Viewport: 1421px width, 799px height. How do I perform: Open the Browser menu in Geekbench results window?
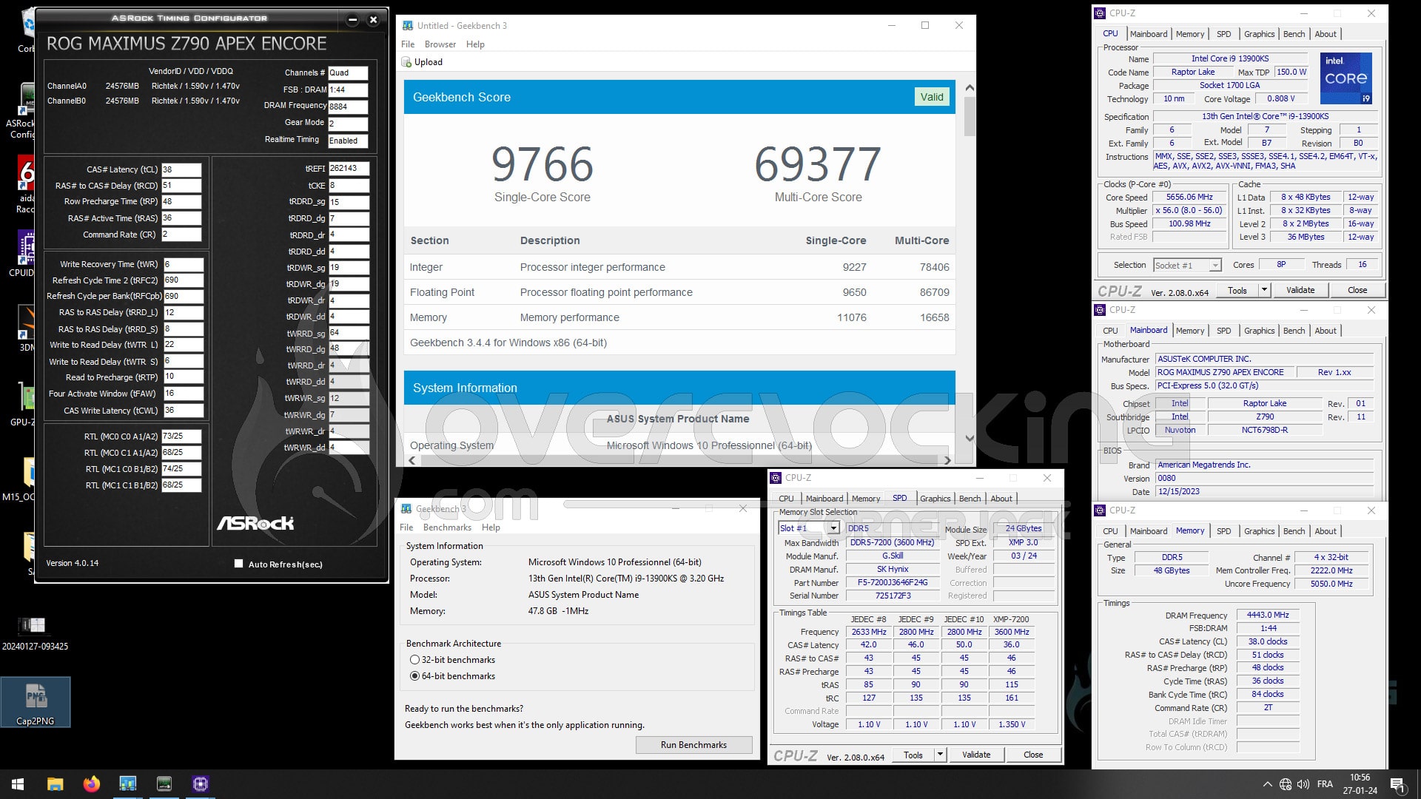(440, 44)
